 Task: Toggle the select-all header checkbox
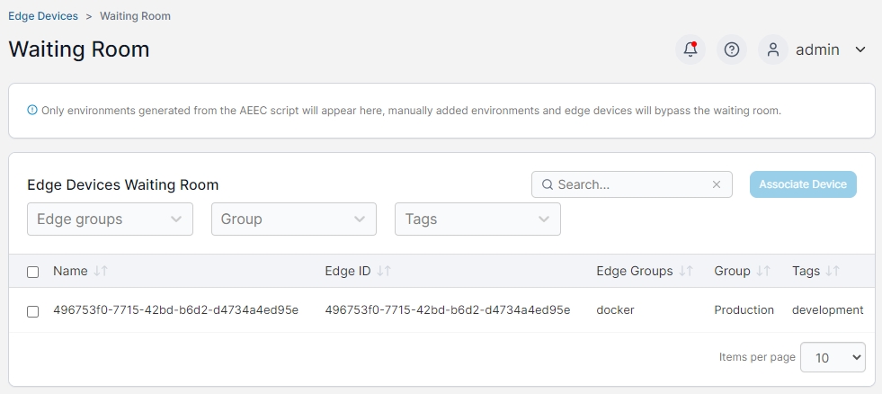tap(33, 272)
